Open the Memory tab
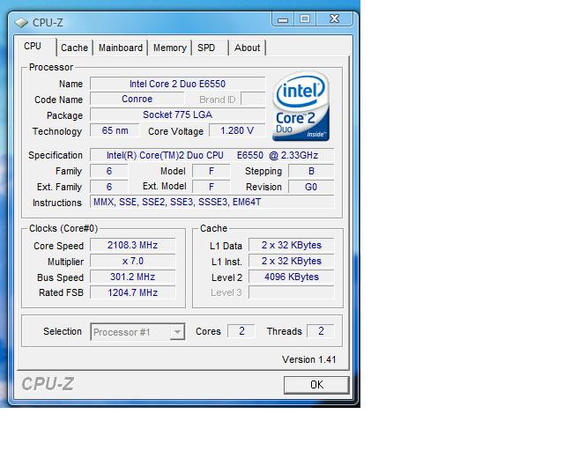The height and width of the screenshot is (451, 564). (x=170, y=48)
